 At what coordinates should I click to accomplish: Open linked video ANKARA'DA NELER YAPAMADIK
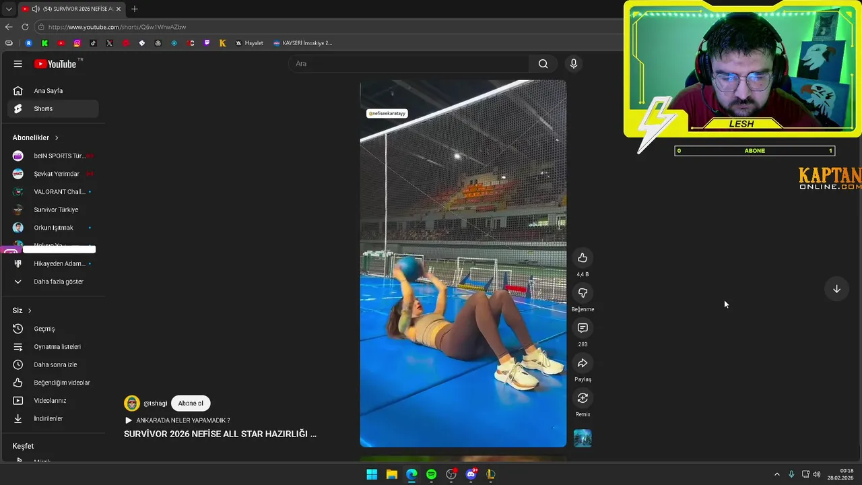tap(178, 420)
